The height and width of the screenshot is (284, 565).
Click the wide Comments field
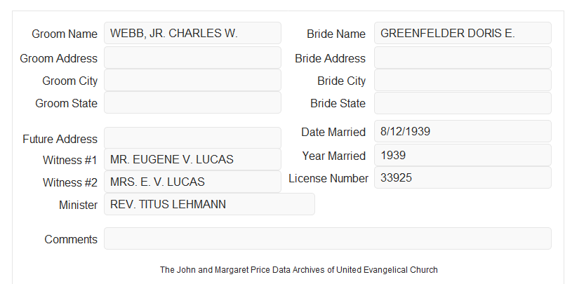click(328, 238)
